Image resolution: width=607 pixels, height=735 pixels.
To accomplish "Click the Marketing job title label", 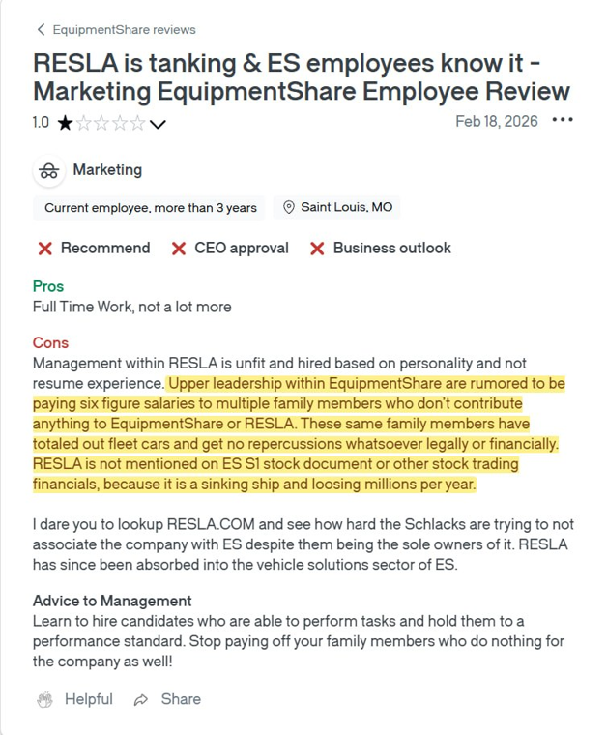I will click(x=107, y=169).
